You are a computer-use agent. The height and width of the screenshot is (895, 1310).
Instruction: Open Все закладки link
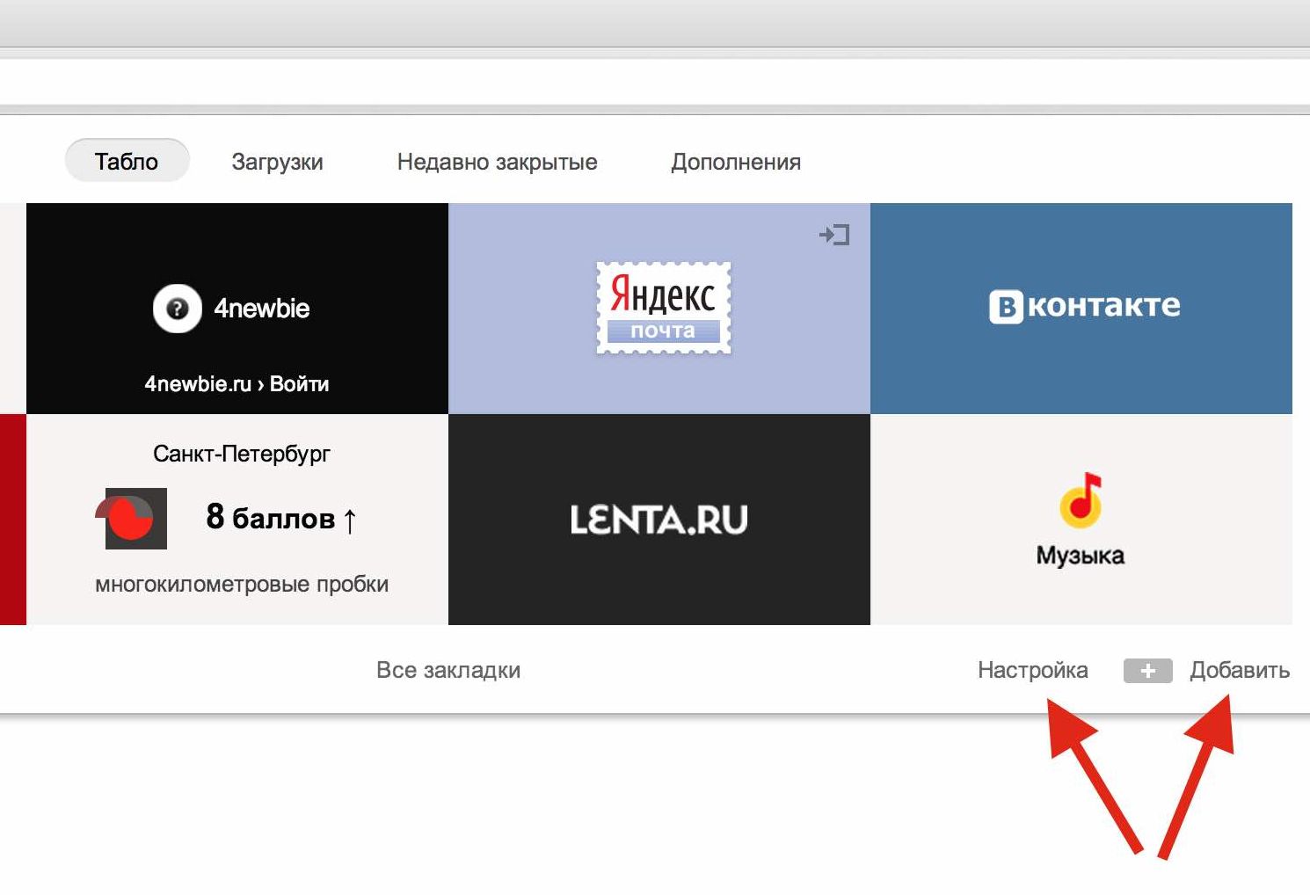click(448, 670)
